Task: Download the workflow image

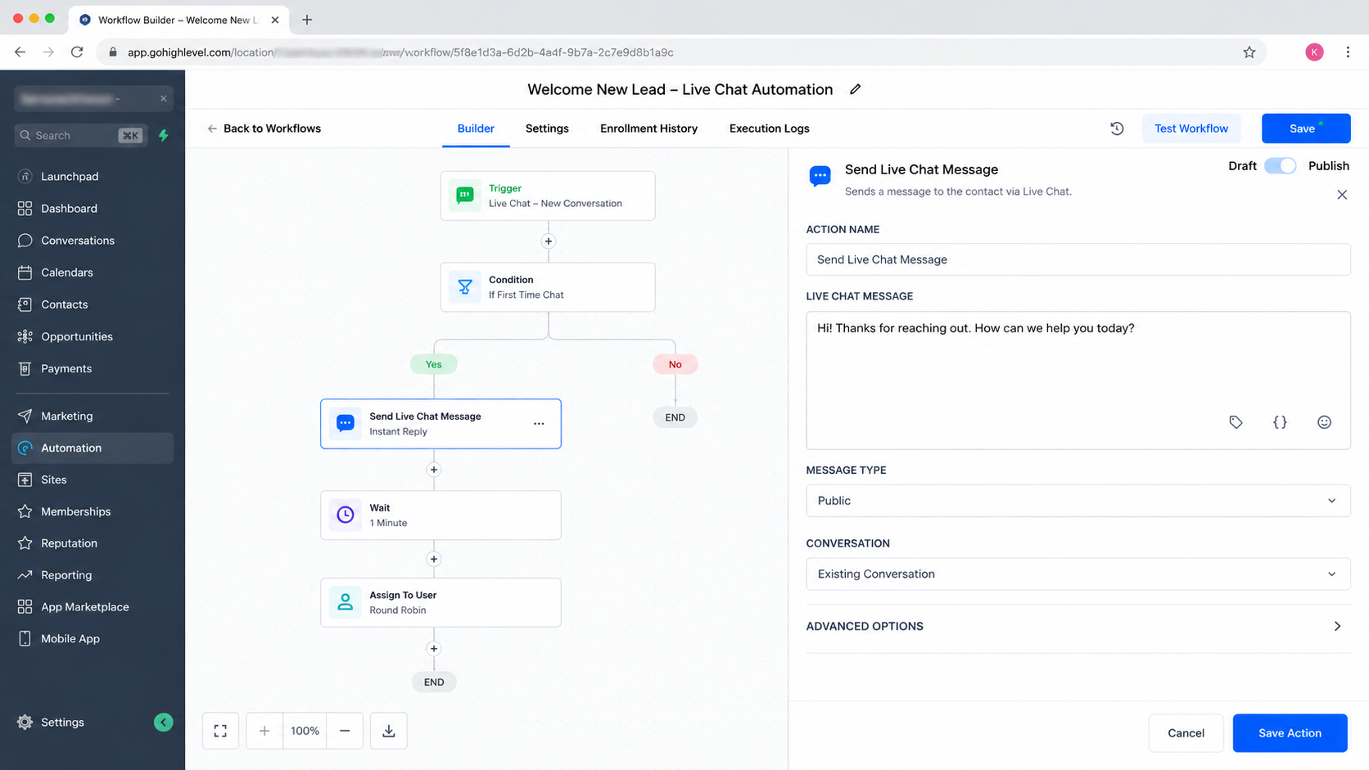Action: 389,731
